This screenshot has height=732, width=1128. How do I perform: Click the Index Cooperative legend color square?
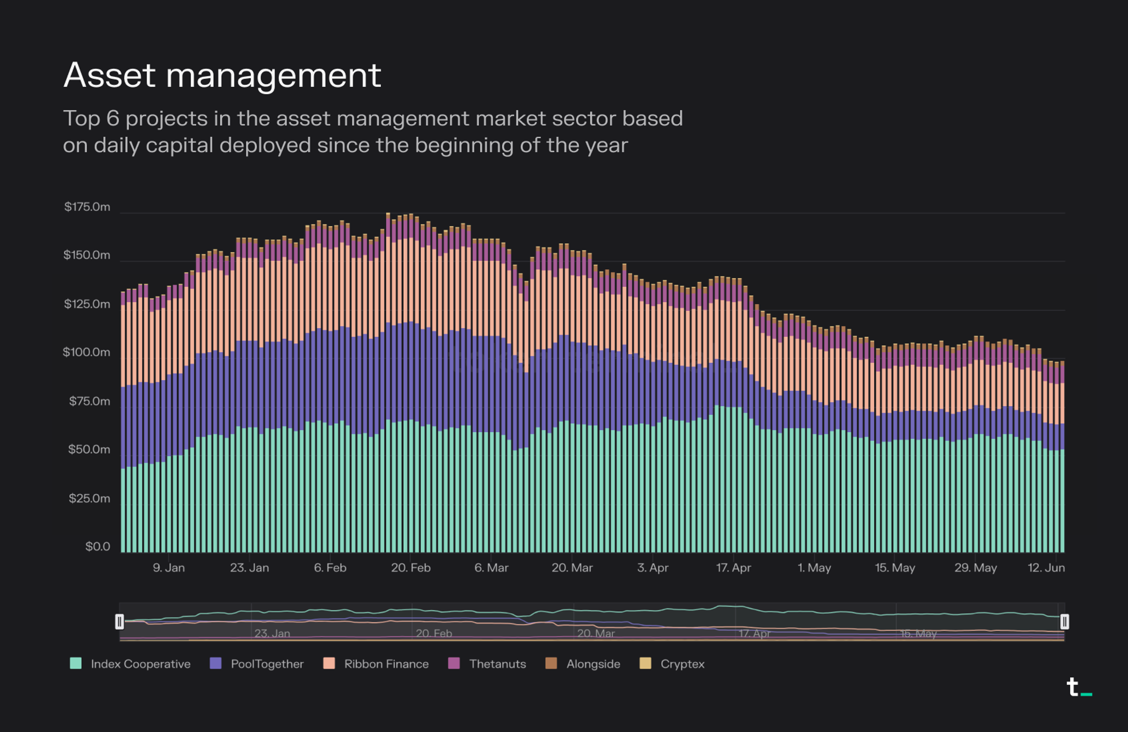(x=75, y=663)
